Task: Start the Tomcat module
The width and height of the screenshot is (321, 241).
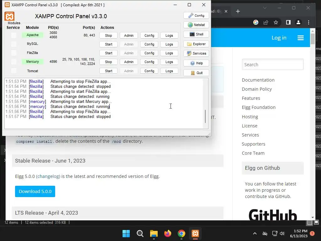Action: pos(108,71)
